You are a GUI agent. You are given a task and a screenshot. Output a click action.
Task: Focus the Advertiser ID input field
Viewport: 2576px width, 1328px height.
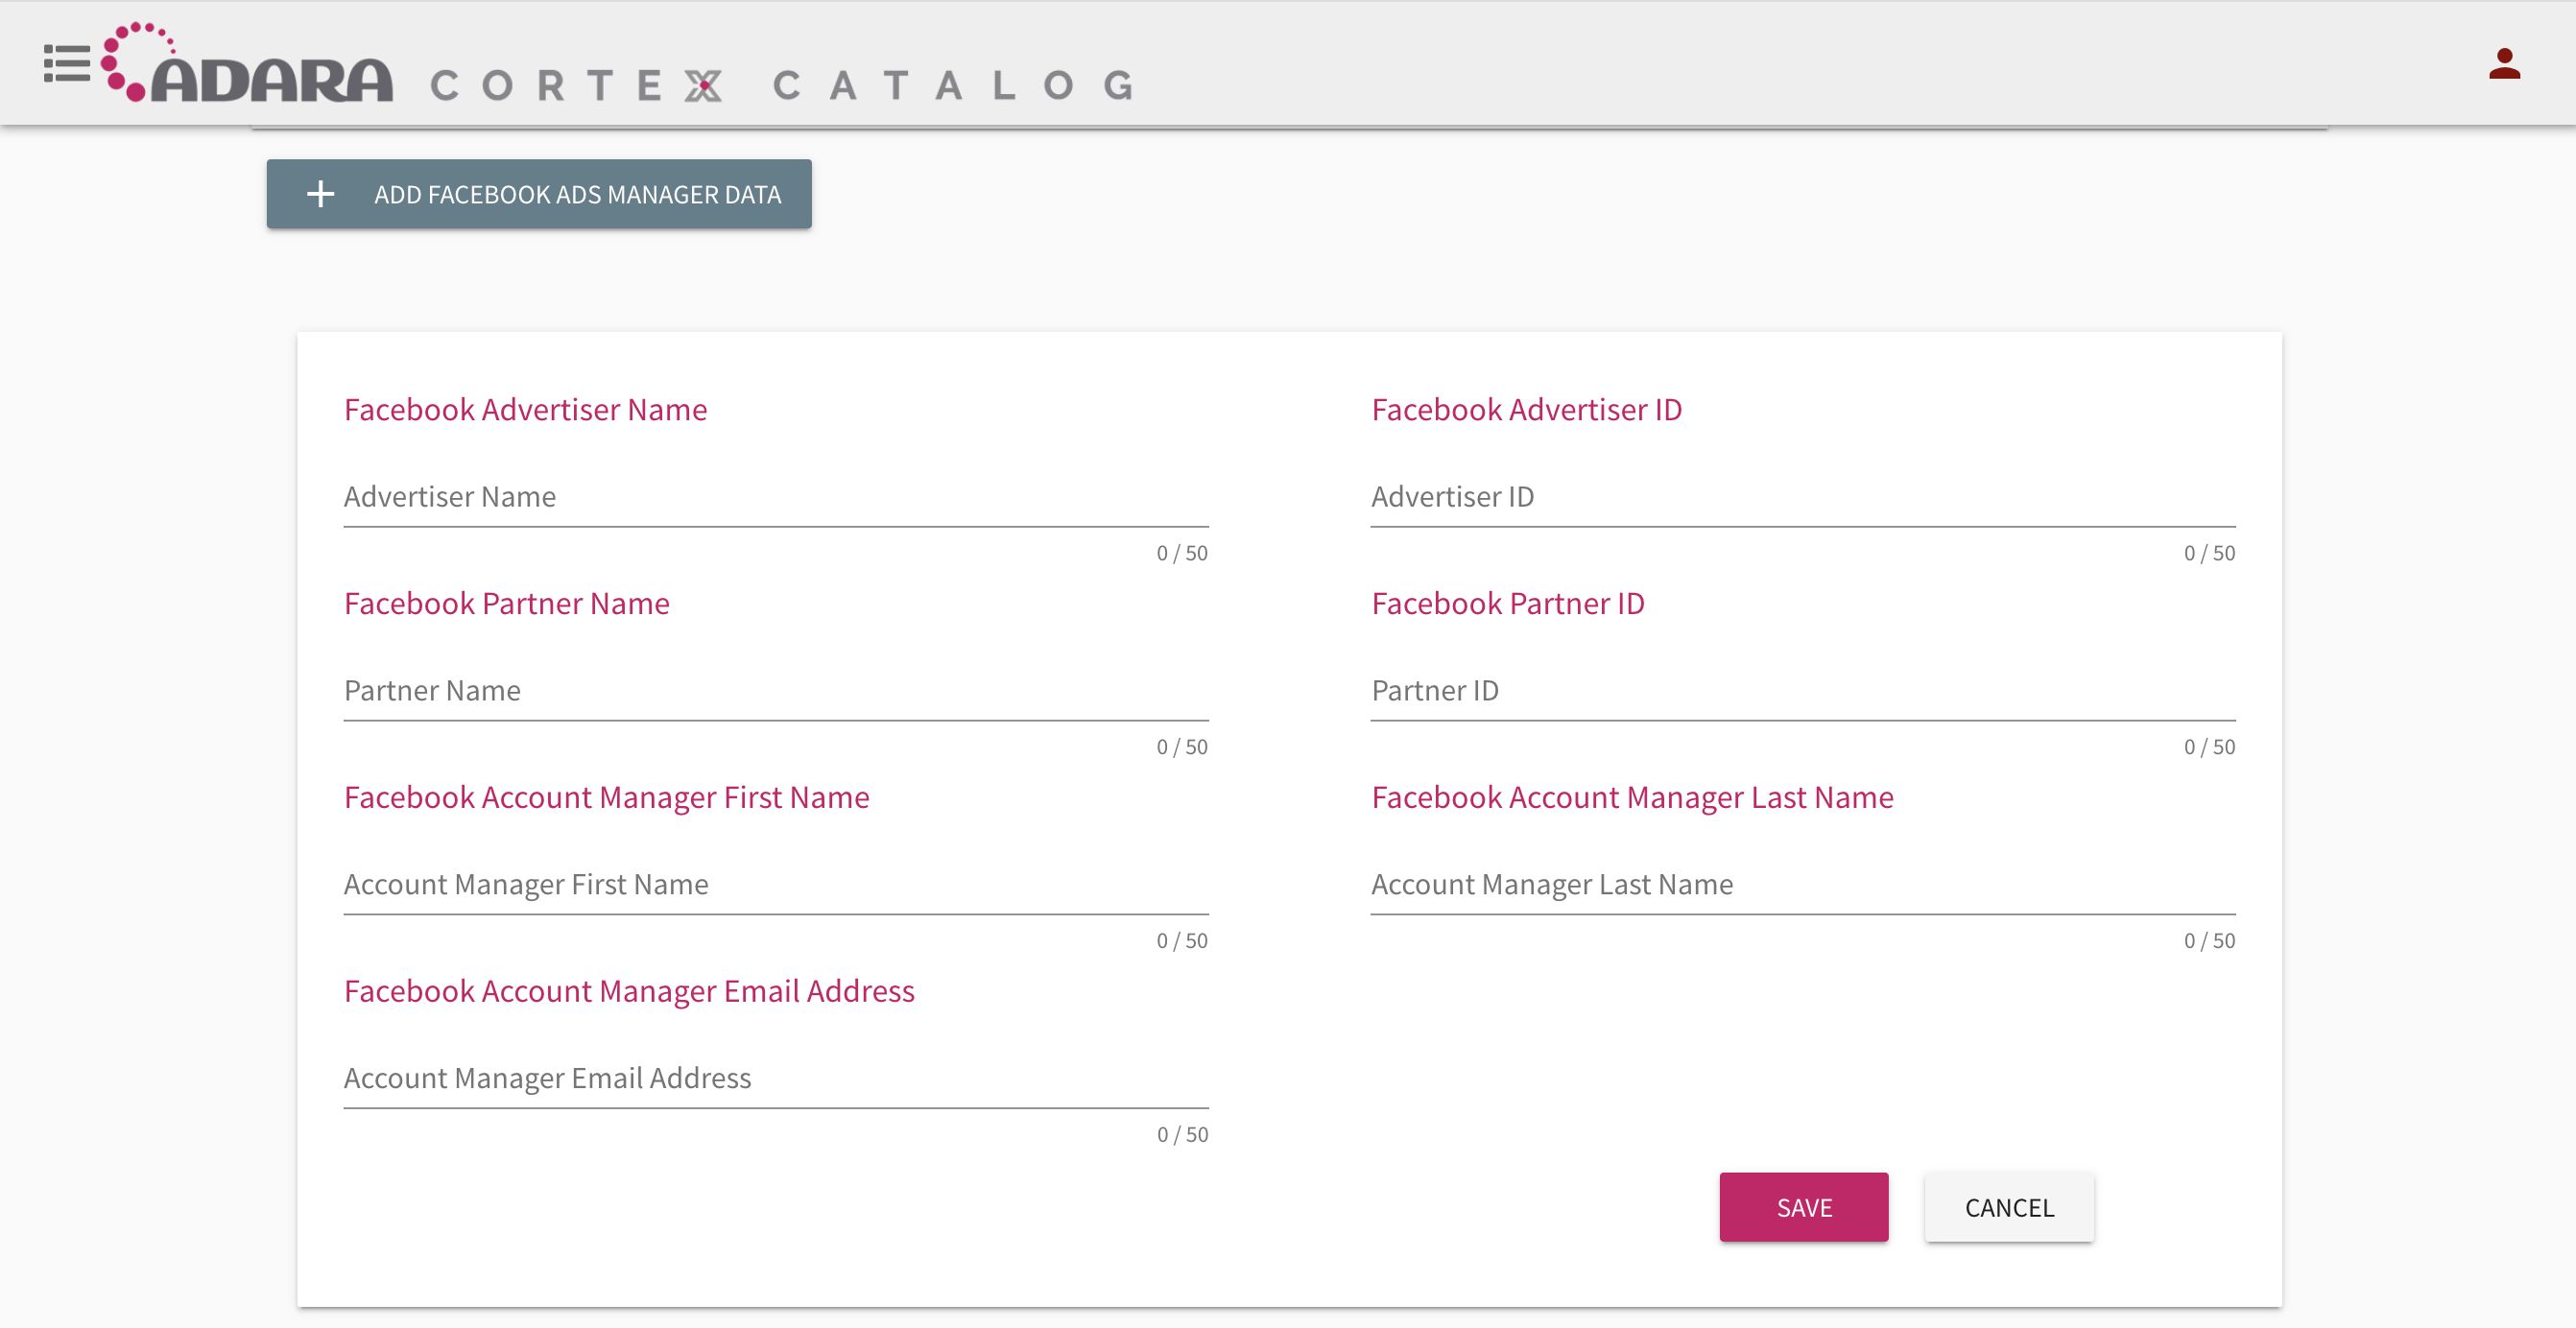pos(1803,497)
